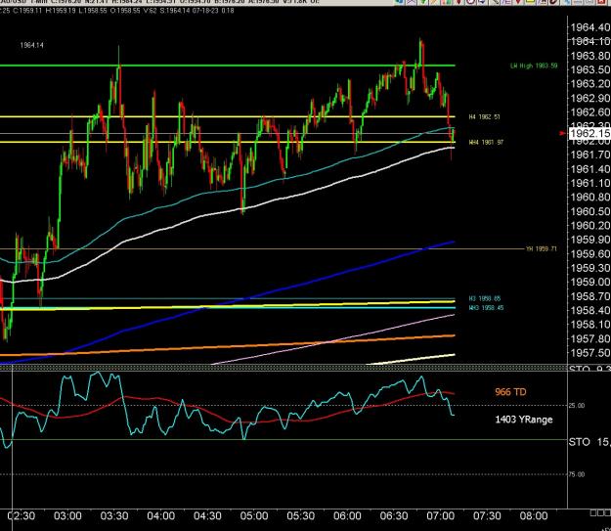Click the 1963.50 price axis value

590,69
